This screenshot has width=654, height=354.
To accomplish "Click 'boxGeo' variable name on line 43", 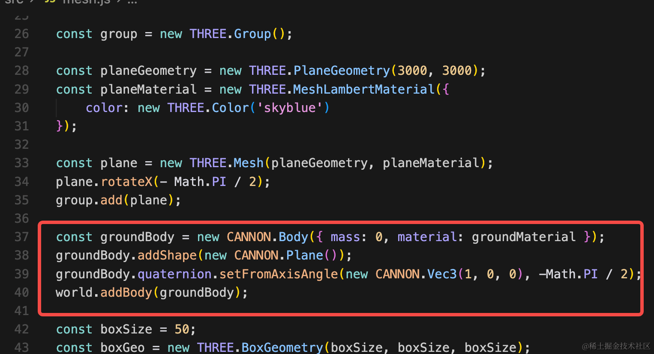I will 123,347.
